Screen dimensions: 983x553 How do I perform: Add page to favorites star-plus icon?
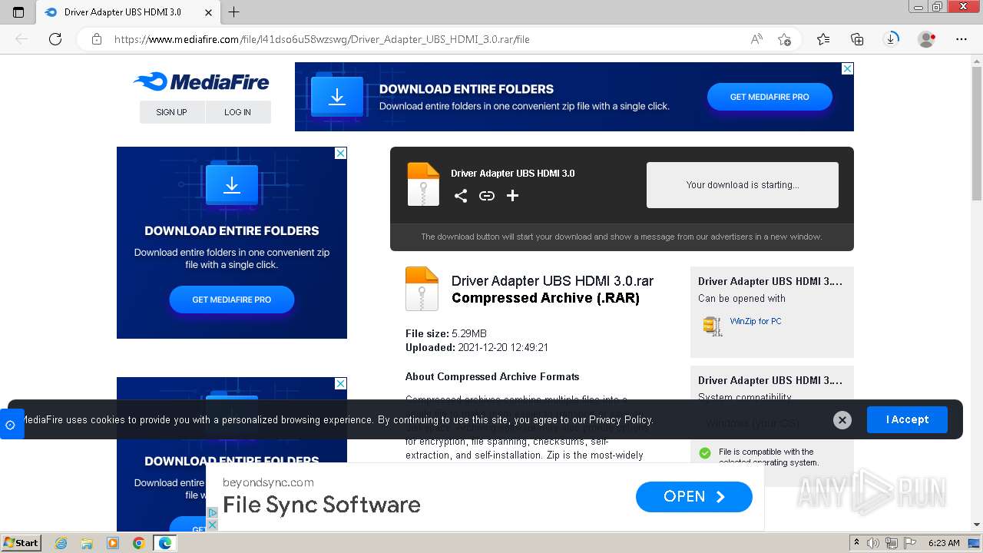(784, 39)
